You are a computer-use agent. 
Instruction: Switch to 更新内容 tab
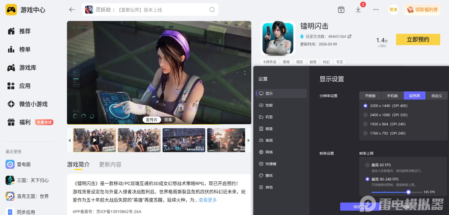tap(110, 165)
